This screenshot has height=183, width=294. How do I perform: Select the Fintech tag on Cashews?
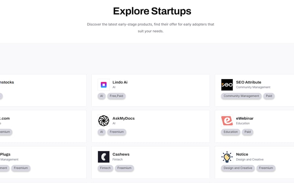[x=105, y=168]
